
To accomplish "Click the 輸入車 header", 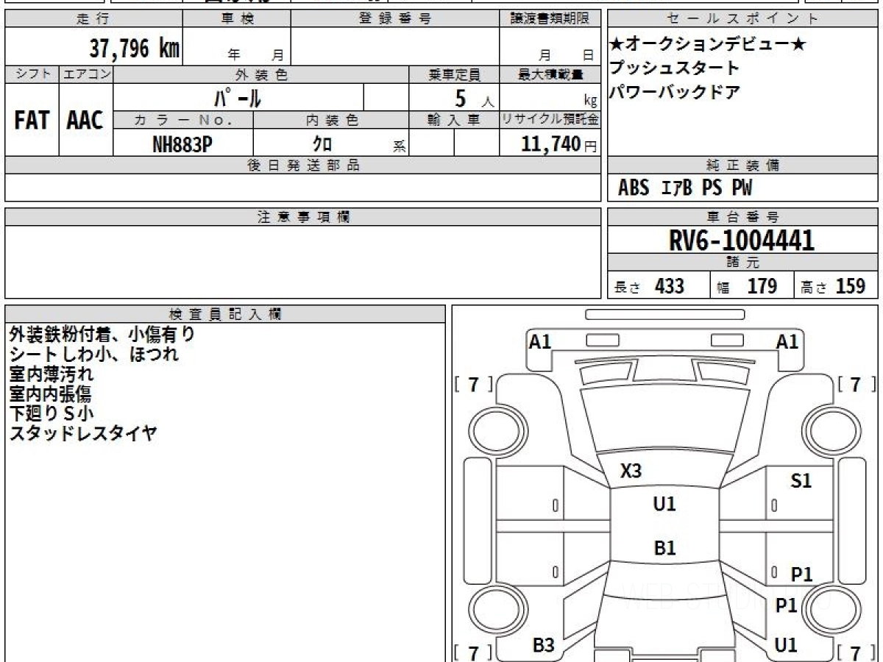I will [454, 120].
